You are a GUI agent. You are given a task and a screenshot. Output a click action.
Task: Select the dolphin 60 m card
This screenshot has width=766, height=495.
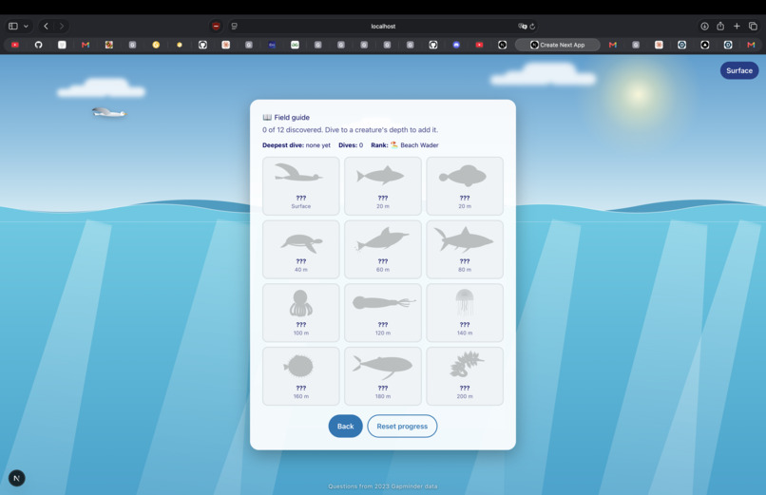(x=383, y=250)
